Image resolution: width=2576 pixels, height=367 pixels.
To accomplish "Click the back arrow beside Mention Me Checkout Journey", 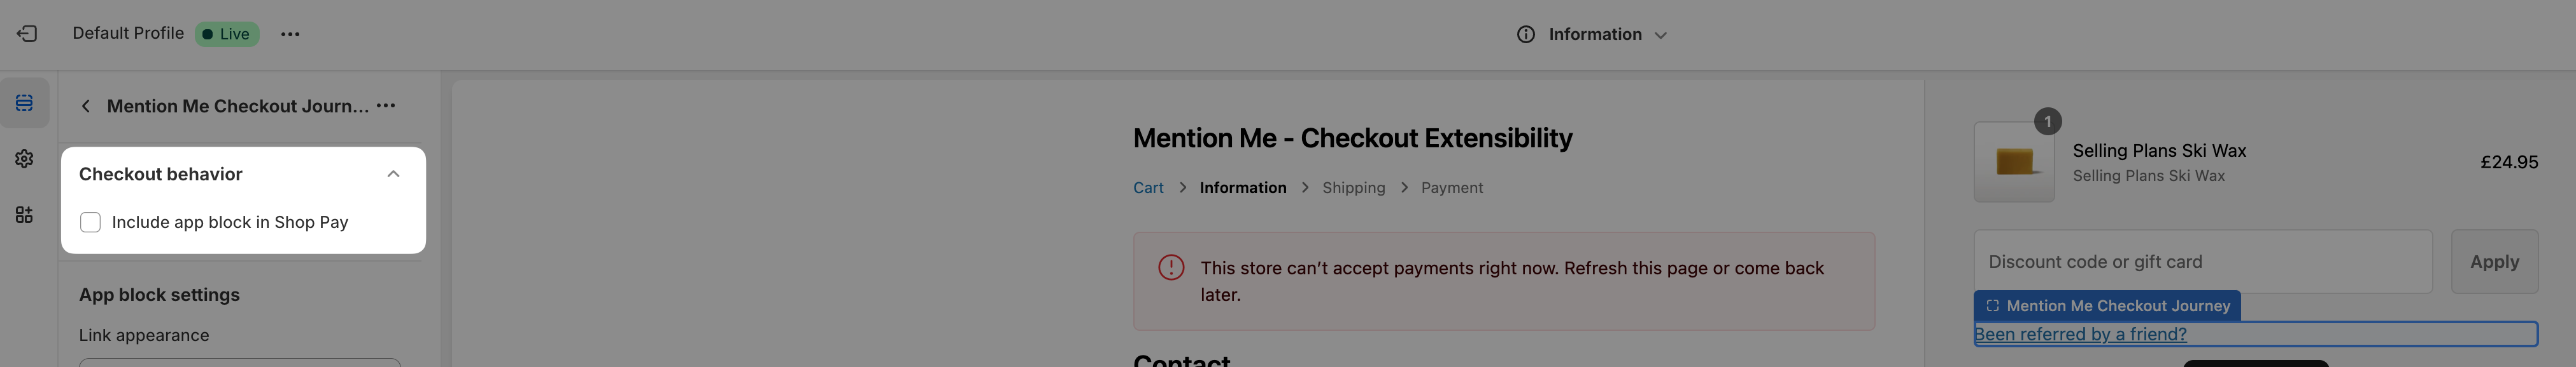I will click(x=86, y=105).
